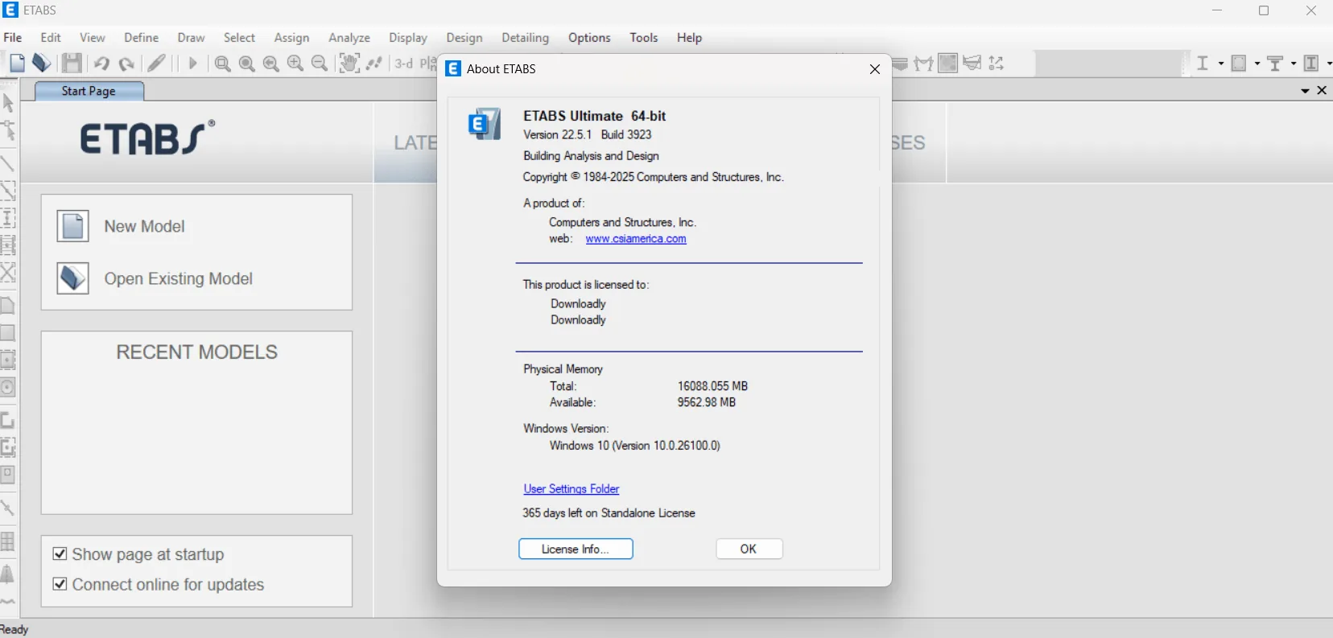
Task: Select the Draw Beam line tool
Action: pyautogui.click(x=7, y=163)
